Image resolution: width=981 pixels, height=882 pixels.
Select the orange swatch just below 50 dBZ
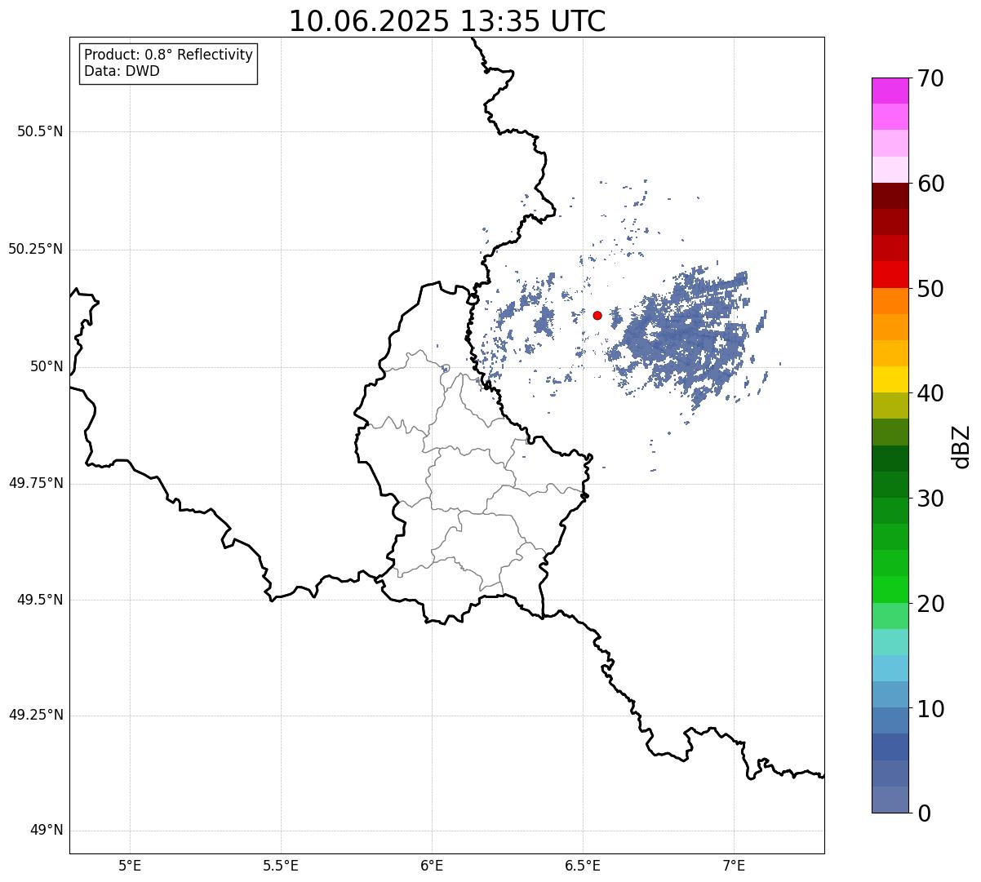pyautogui.click(x=890, y=301)
